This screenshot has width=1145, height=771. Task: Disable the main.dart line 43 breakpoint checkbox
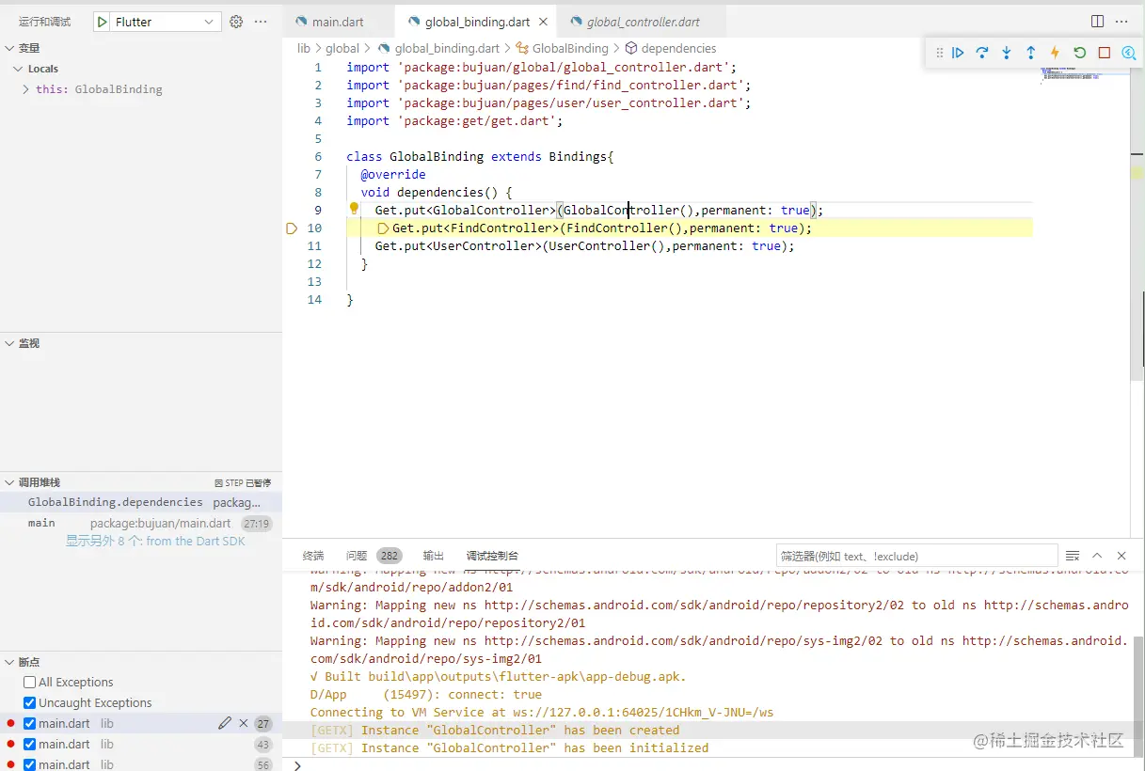click(x=30, y=745)
